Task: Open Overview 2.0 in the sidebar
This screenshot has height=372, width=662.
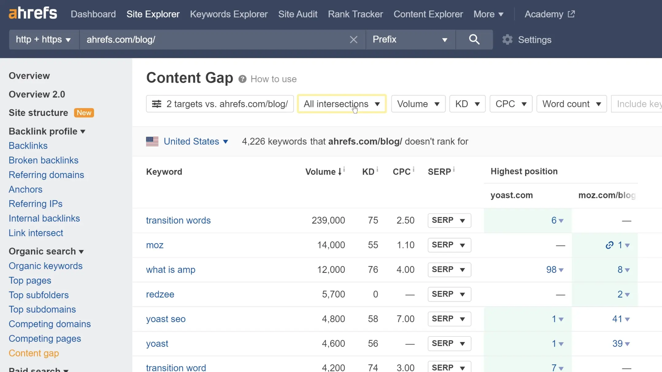Action: tap(37, 94)
